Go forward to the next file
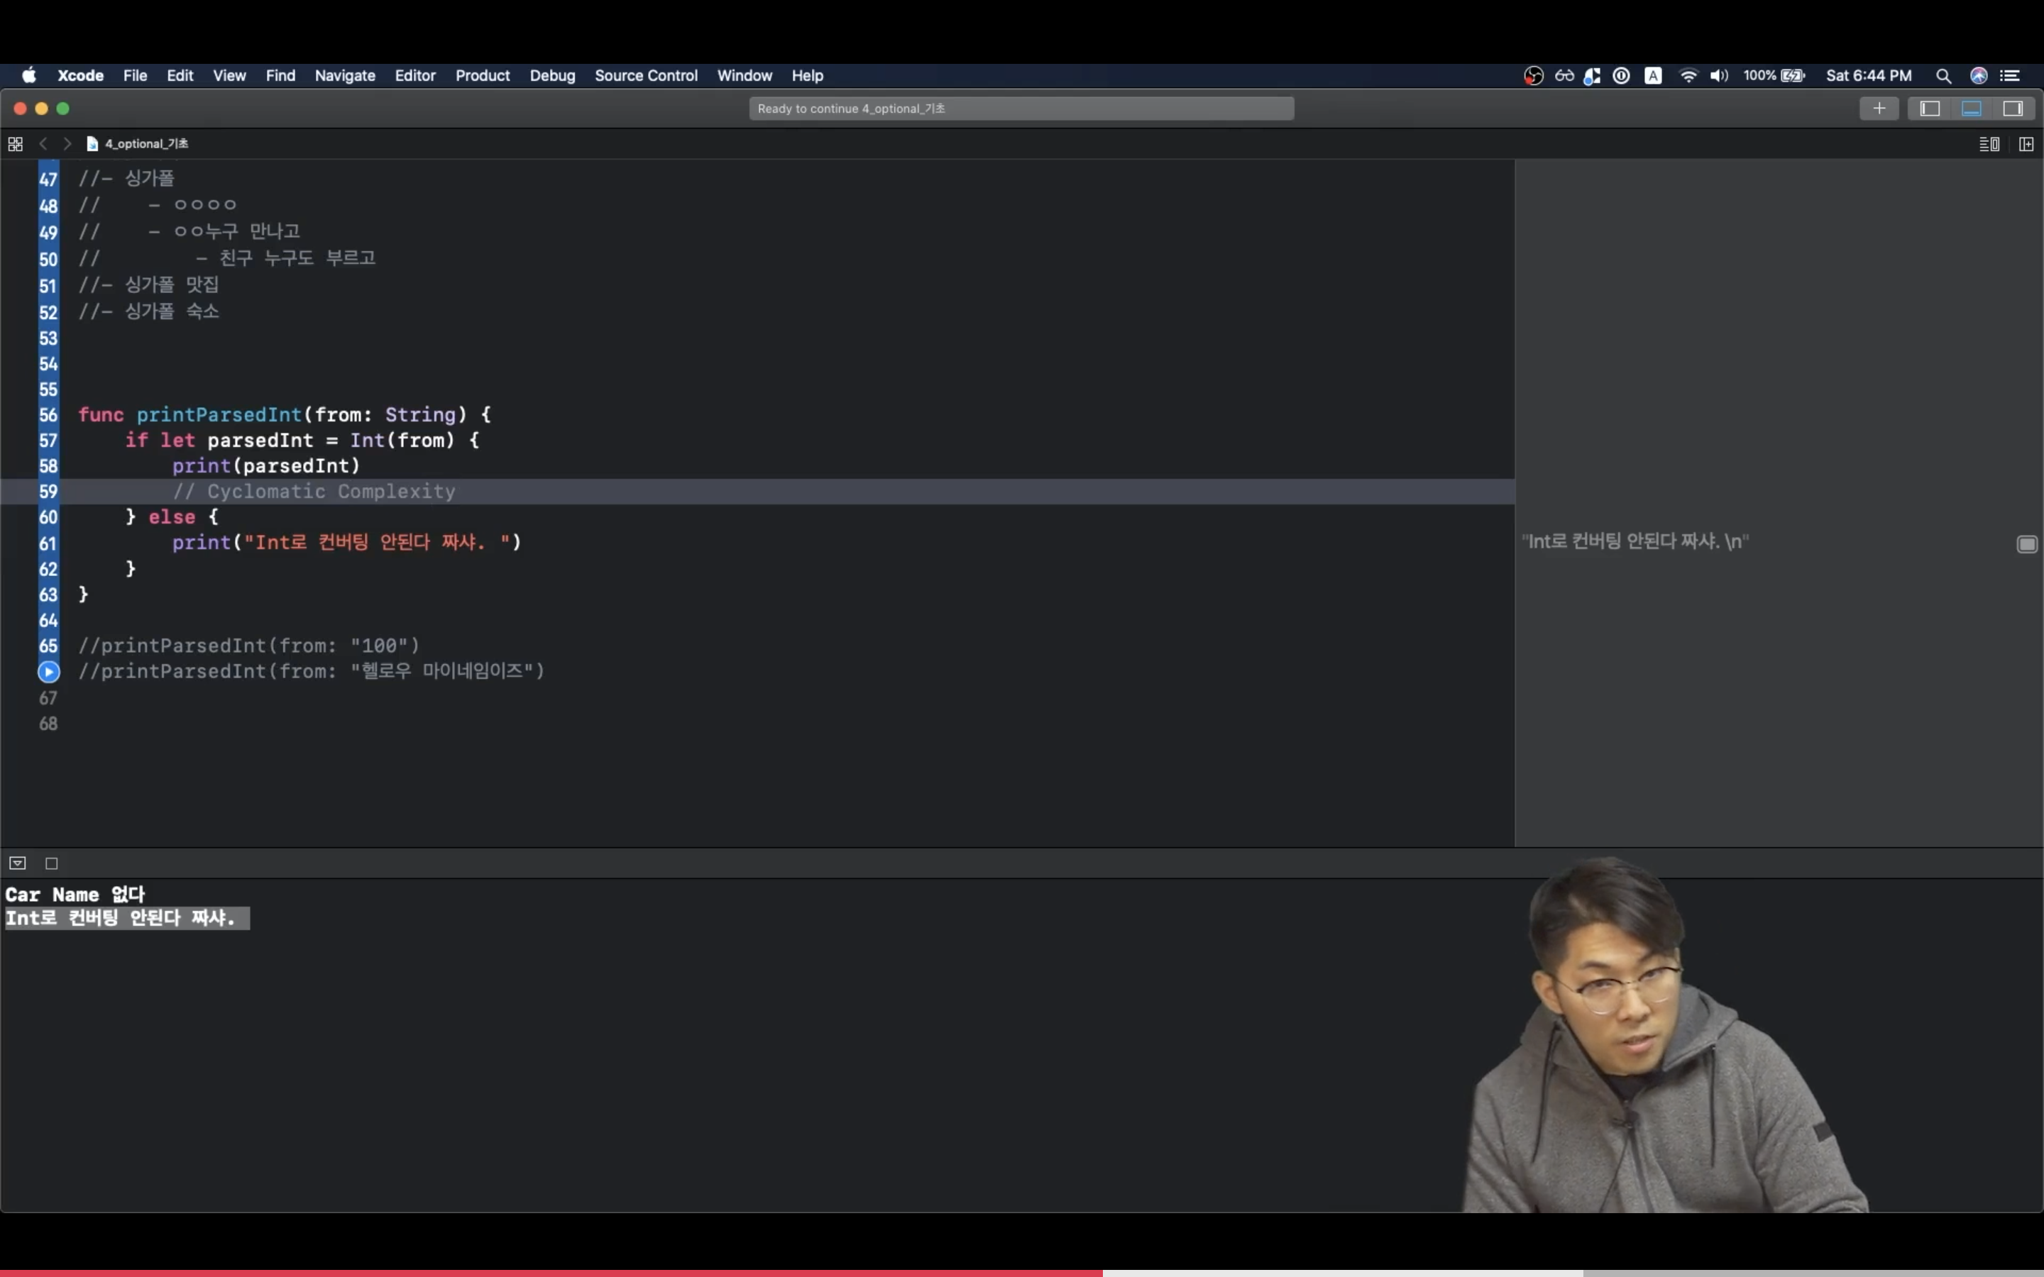The width and height of the screenshot is (2044, 1277). tap(67, 143)
